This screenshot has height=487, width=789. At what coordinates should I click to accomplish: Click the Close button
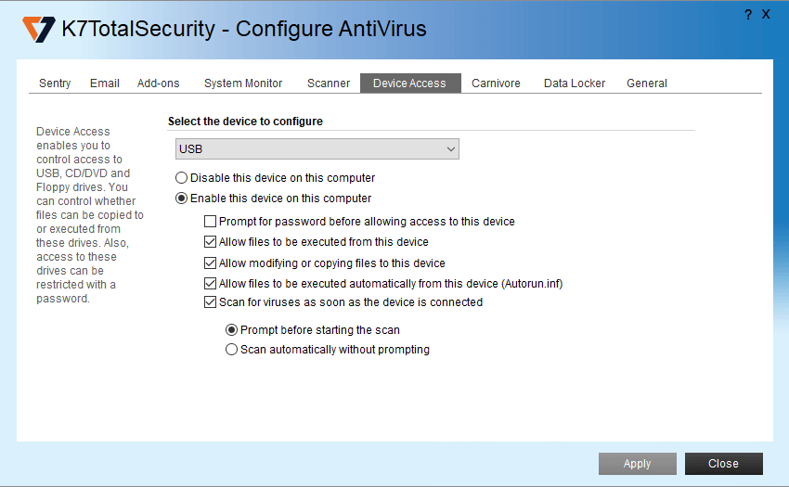point(723,464)
